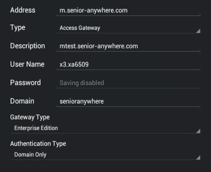
Task: Click the Gateway Type dropdown corner arrow
Action: point(198,131)
